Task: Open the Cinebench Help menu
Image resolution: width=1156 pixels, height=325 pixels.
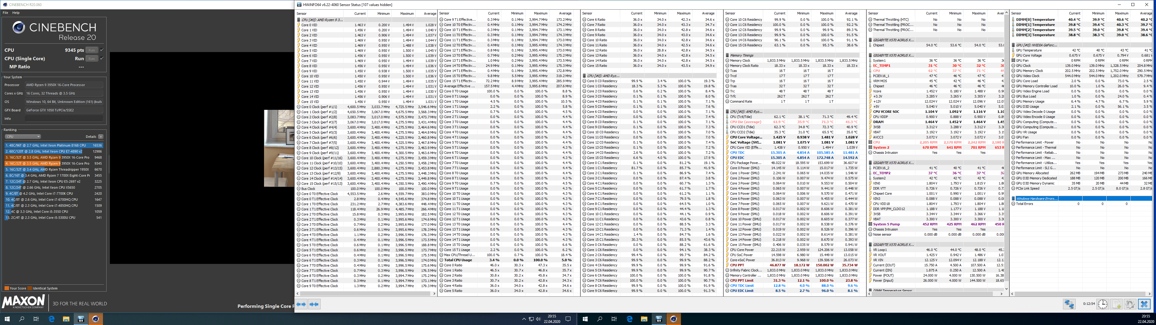Action: [16, 13]
